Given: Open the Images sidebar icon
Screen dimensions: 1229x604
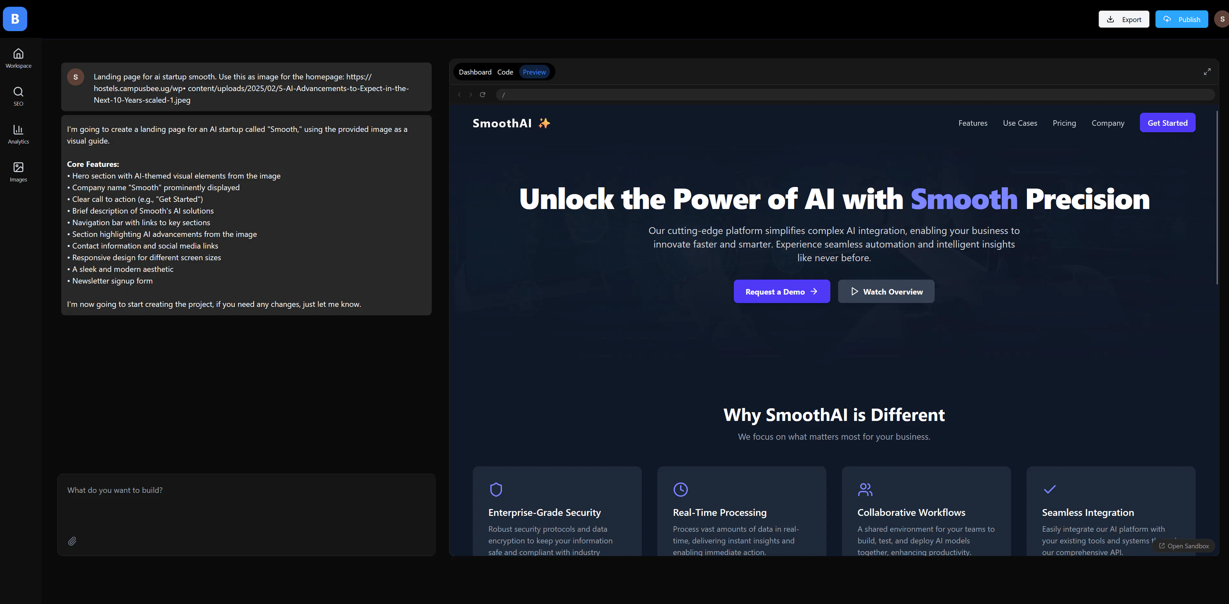Looking at the screenshot, I should coord(18,172).
